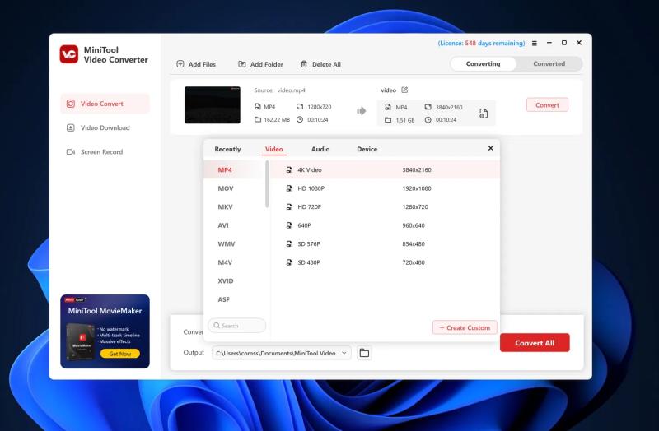Open the Audio tab in format panel

click(320, 149)
